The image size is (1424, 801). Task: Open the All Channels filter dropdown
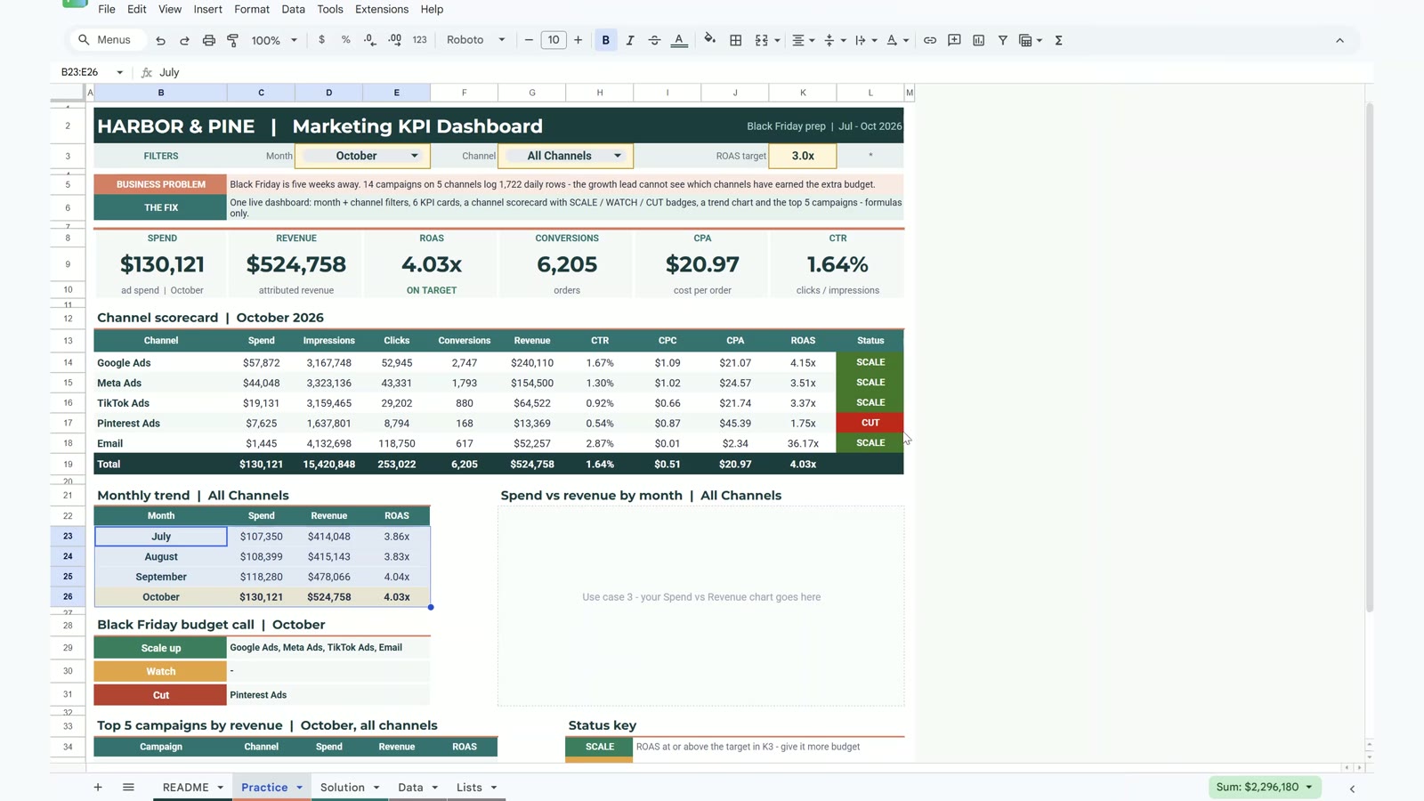click(566, 156)
